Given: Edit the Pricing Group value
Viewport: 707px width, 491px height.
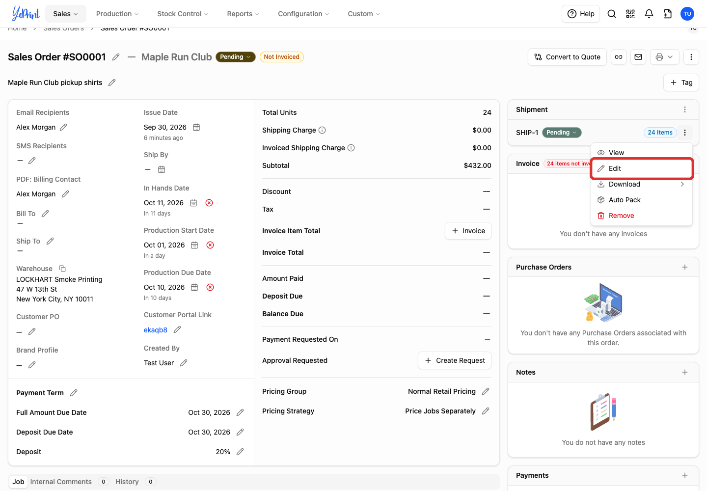Looking at the screenshot, I should (486, 391).
